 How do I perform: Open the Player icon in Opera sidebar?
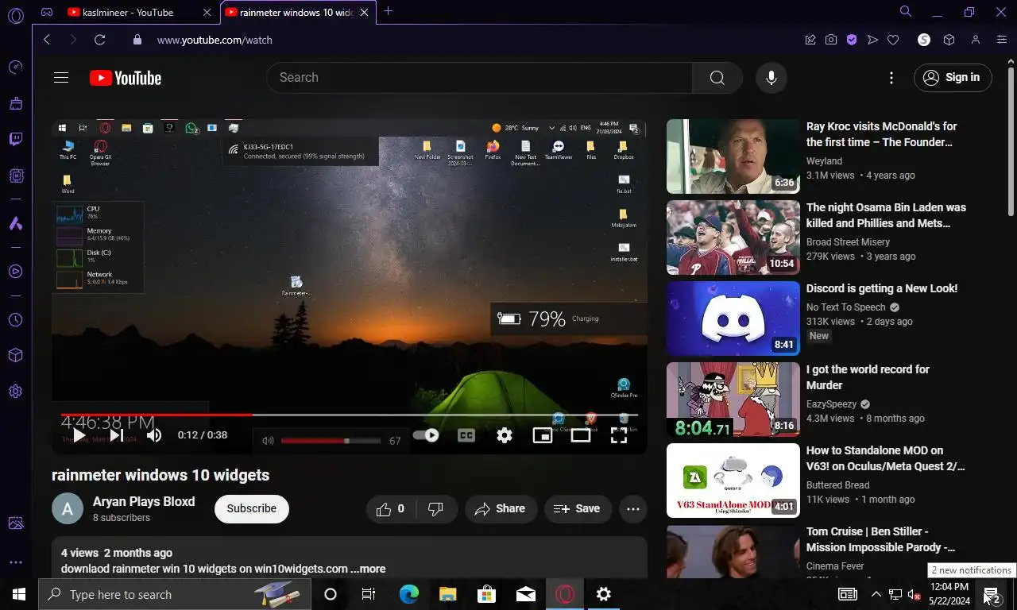15,272
